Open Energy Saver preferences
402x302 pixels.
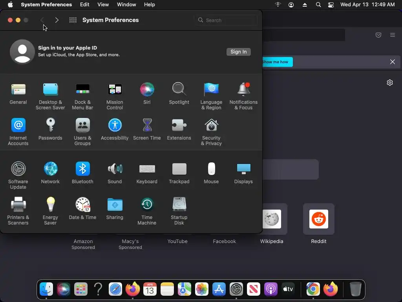click(50, 211)
